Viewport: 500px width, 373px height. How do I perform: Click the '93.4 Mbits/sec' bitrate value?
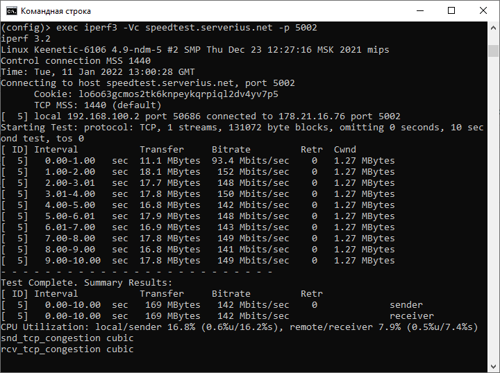point(250,161)
